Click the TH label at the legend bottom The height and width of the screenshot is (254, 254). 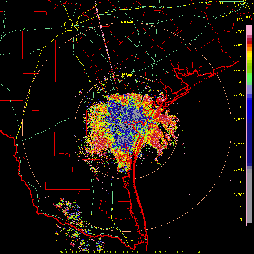tap(242, 220)
